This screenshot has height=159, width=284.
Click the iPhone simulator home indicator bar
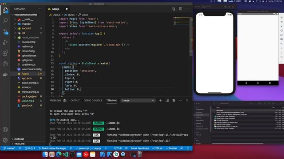[214, 92]
